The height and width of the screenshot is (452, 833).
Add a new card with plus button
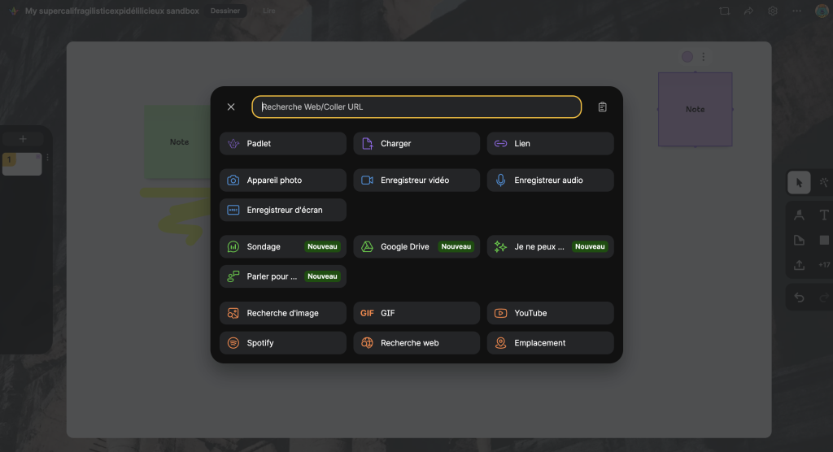coord(22,139)
